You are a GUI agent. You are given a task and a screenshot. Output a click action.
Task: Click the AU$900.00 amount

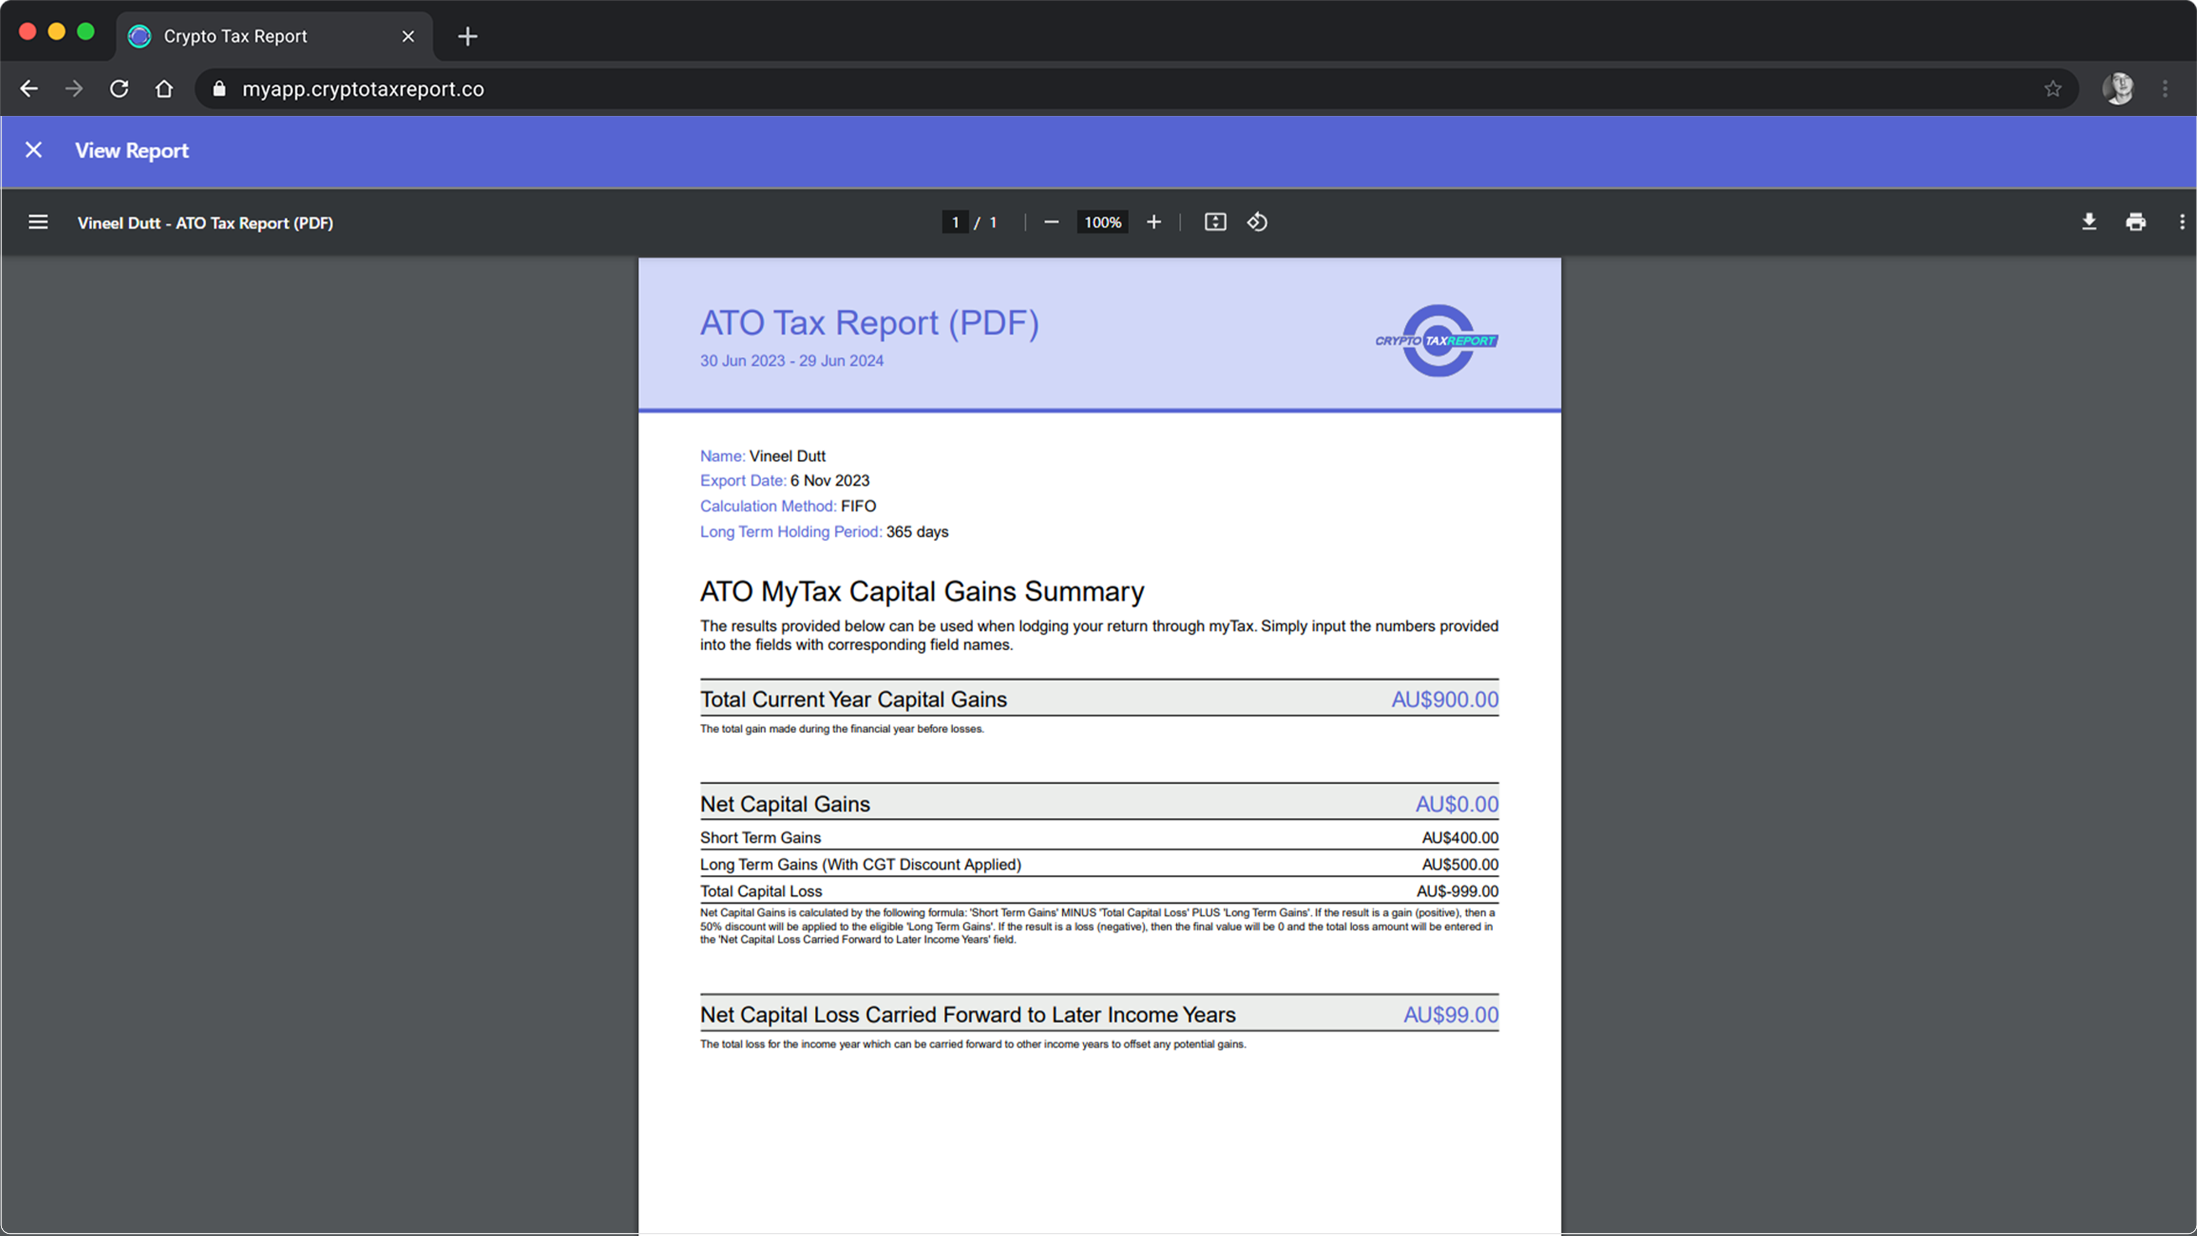[1445, 700]
